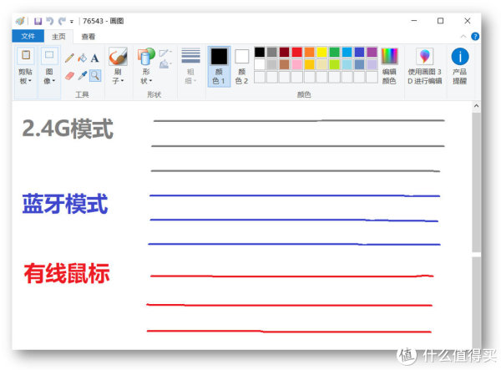Click the Product alert info icon
This screenshot has width=501, height=370.
(460, 57)
